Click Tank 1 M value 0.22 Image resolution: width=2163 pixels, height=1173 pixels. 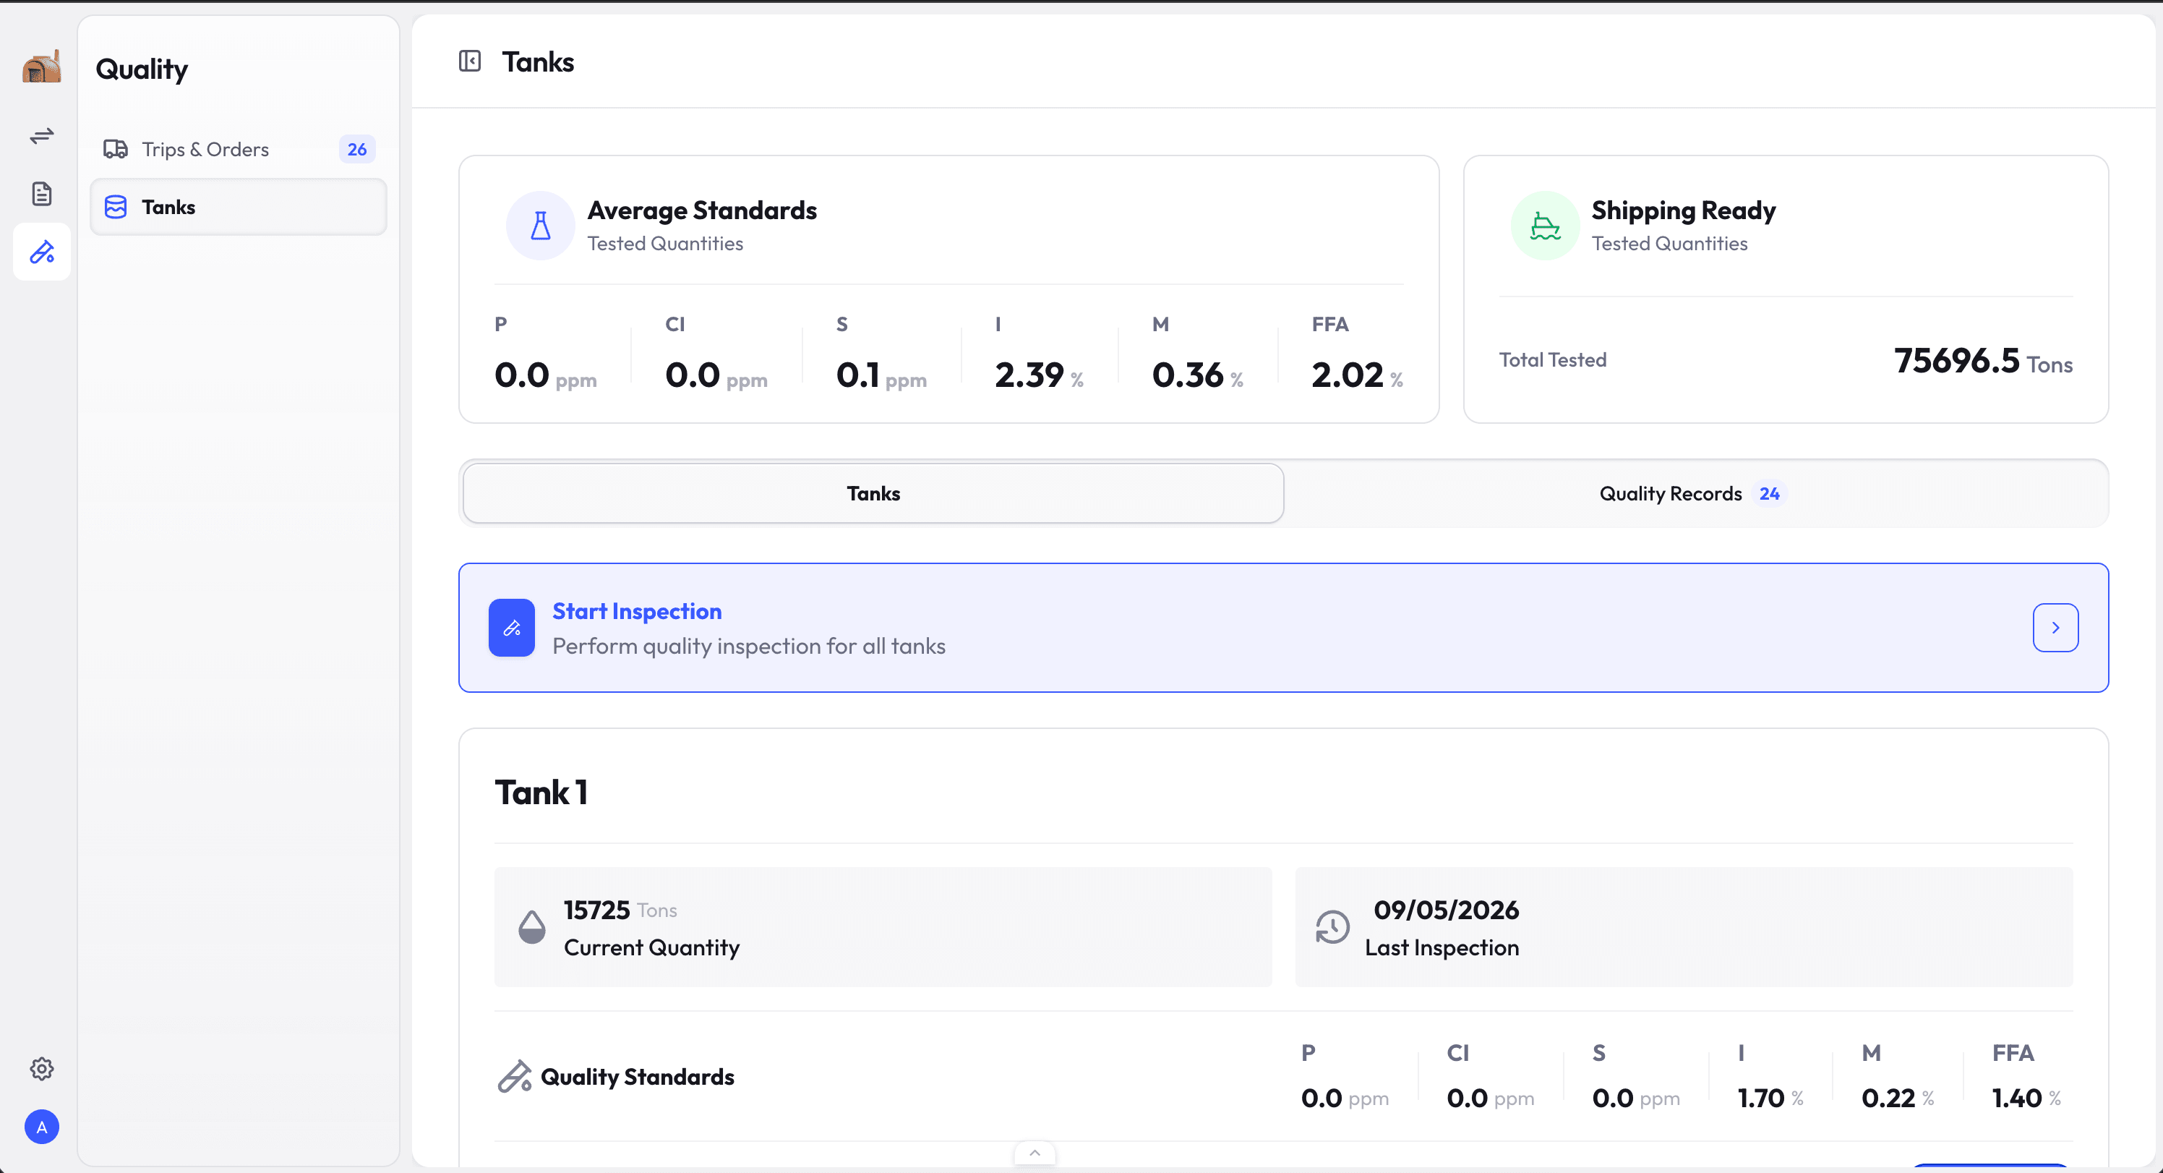[x=1888, y=1099]
